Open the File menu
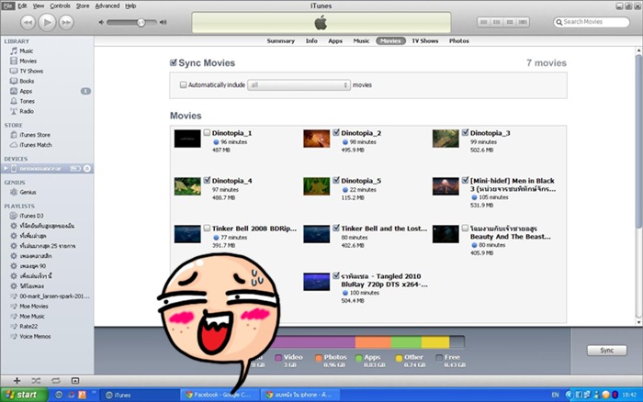 click(8, 6)
